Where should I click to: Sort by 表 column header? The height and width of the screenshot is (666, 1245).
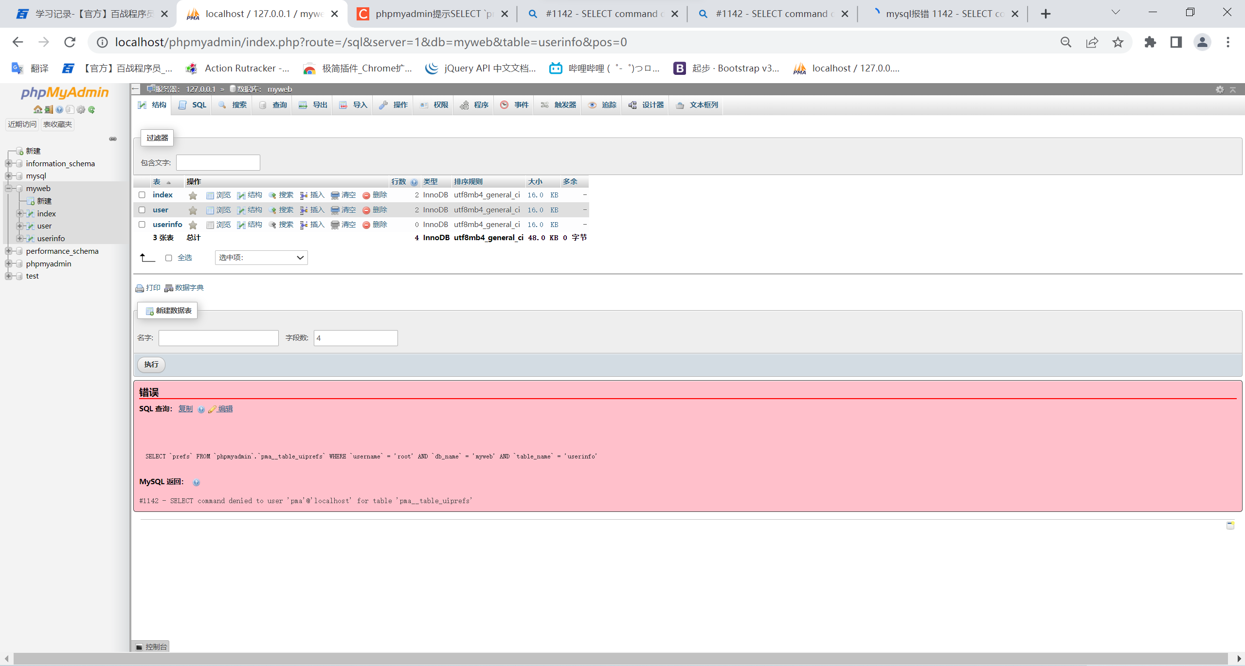click(x=157, y=182)
